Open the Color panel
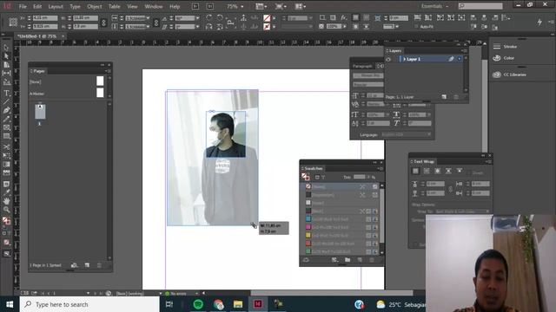 pyautogui.click(x=504, y=58)
